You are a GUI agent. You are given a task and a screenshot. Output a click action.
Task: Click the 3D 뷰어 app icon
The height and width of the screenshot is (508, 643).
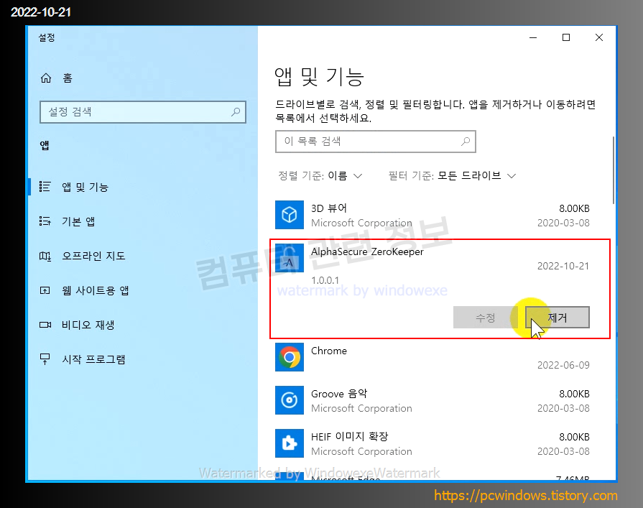tap(290, 214)
